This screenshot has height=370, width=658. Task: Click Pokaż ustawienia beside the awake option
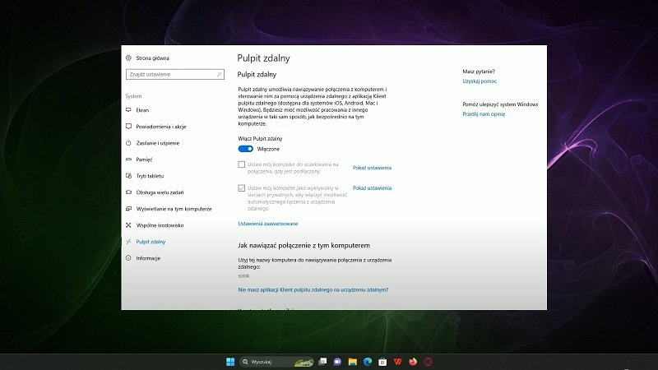pos(373,168)
